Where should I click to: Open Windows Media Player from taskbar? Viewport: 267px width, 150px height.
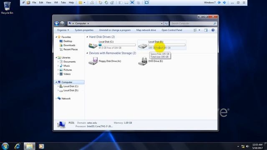tap(41, 146)
